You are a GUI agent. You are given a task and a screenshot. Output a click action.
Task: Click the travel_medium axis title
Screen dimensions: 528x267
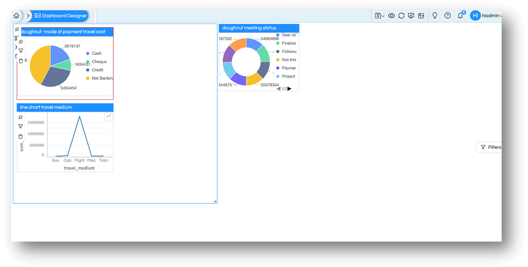point(80,168)
